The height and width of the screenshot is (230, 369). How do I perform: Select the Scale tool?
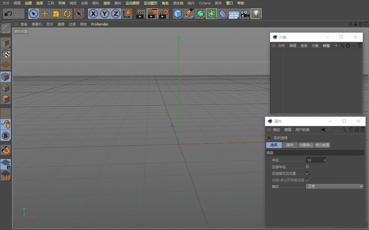pos(56,14)
